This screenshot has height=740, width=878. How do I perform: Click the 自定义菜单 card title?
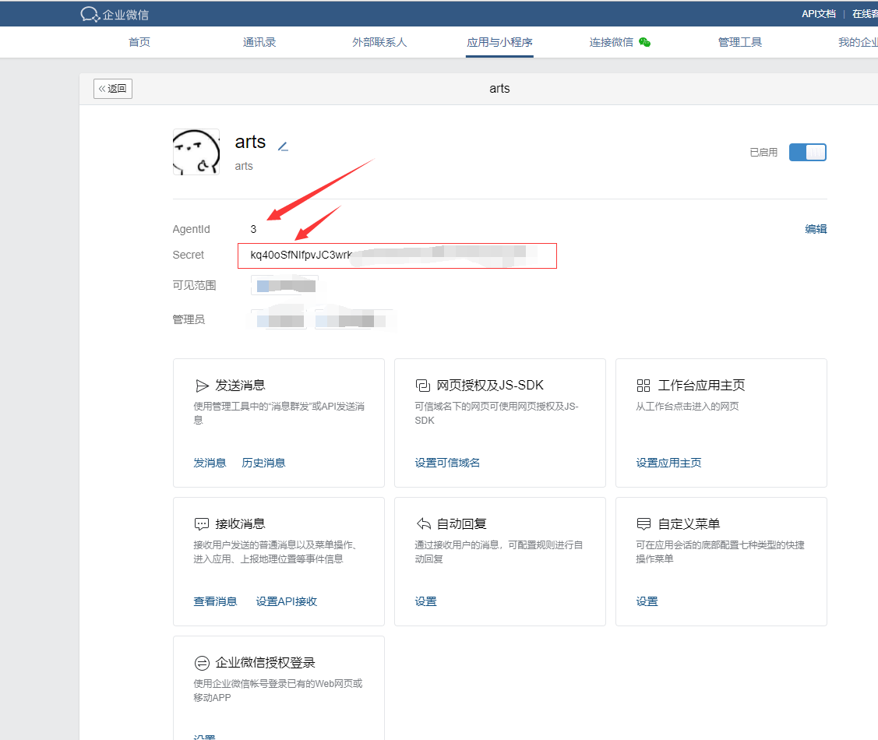(x=689, y=524)
